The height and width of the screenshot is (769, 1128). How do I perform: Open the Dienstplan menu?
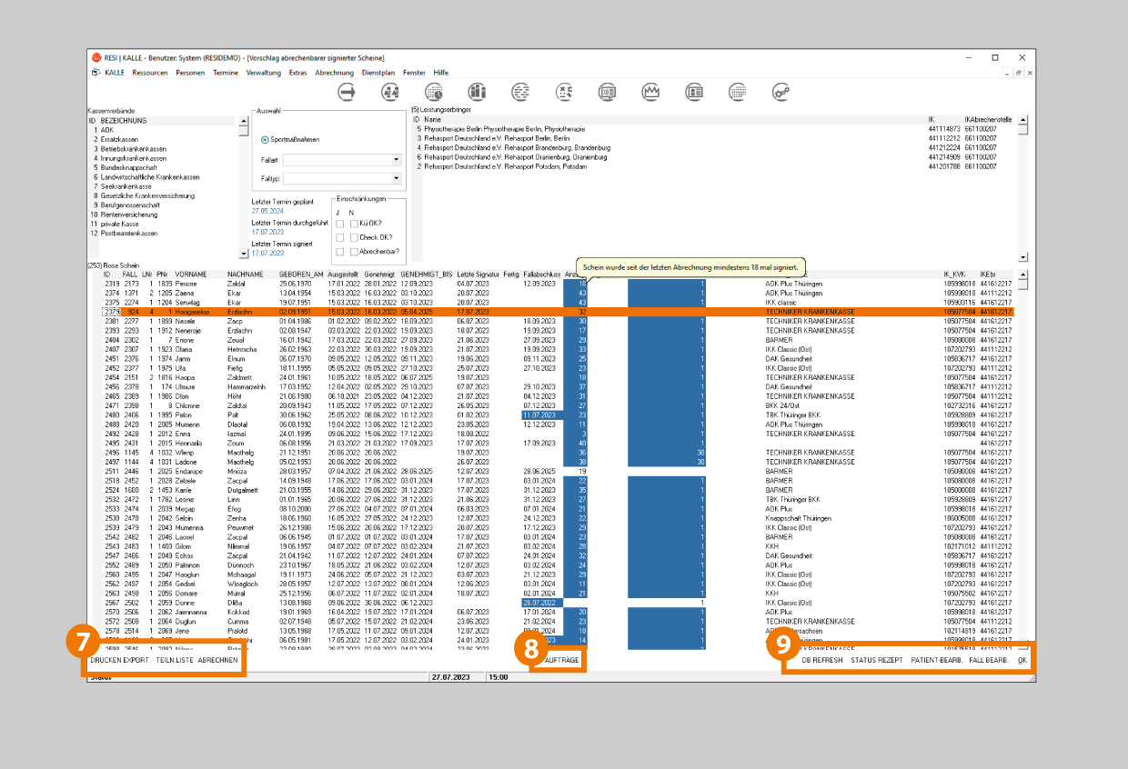click(x=378, y=72)
